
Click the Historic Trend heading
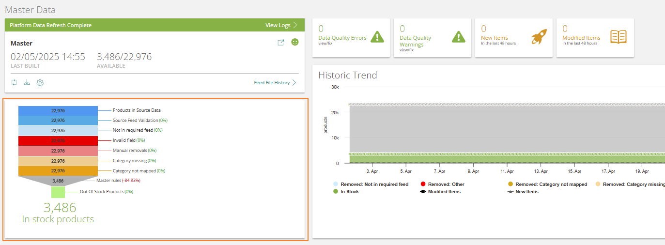[348, 75]
